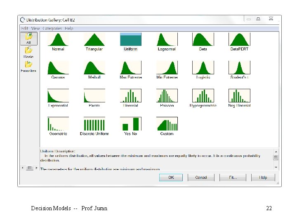Click the category pane horizontal scroll thumb
This screenshot has height=223, width=297.
point(29,168)
